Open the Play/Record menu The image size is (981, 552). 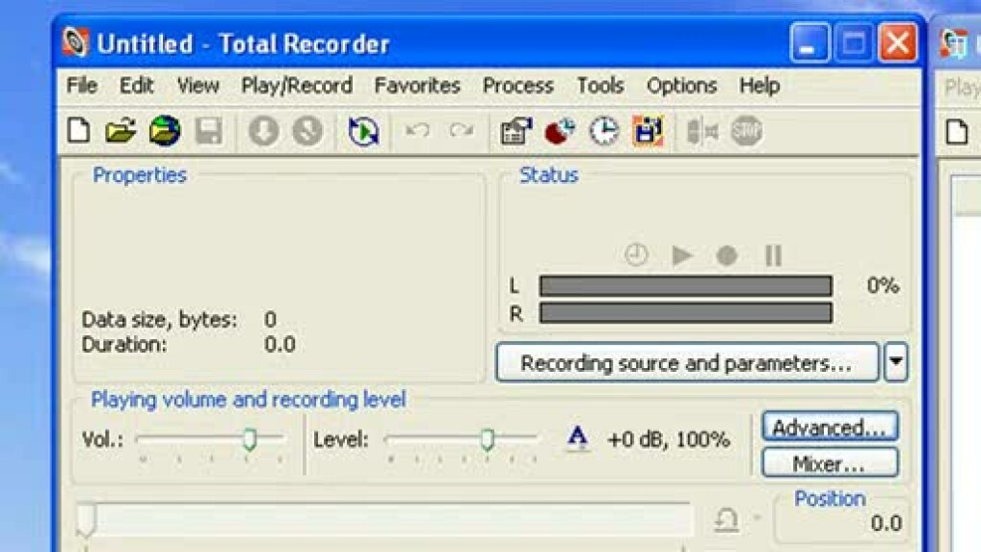point(296,86)
